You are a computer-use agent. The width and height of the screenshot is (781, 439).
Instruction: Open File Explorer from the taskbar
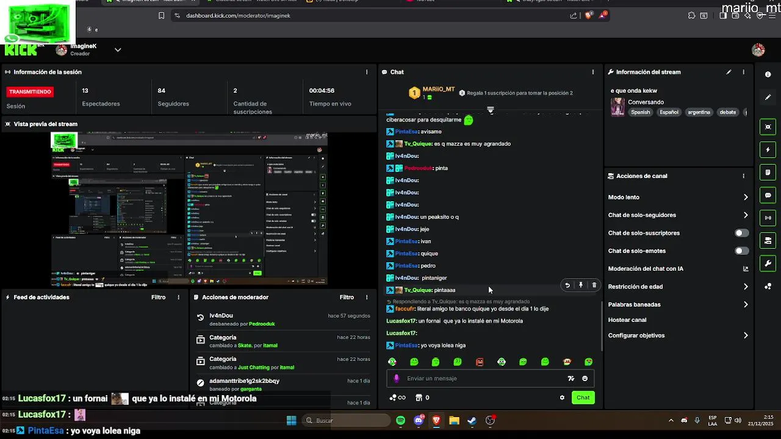[454, 421]
